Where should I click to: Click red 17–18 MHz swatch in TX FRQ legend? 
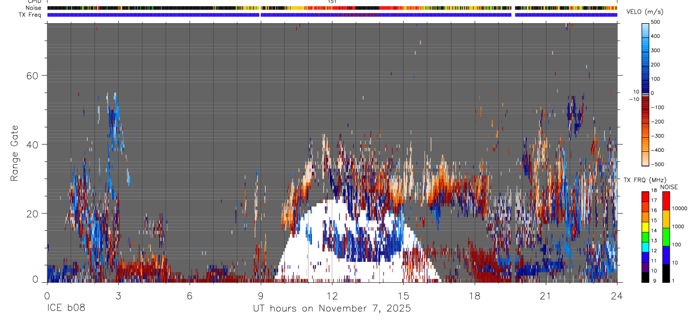click(645, 196)
